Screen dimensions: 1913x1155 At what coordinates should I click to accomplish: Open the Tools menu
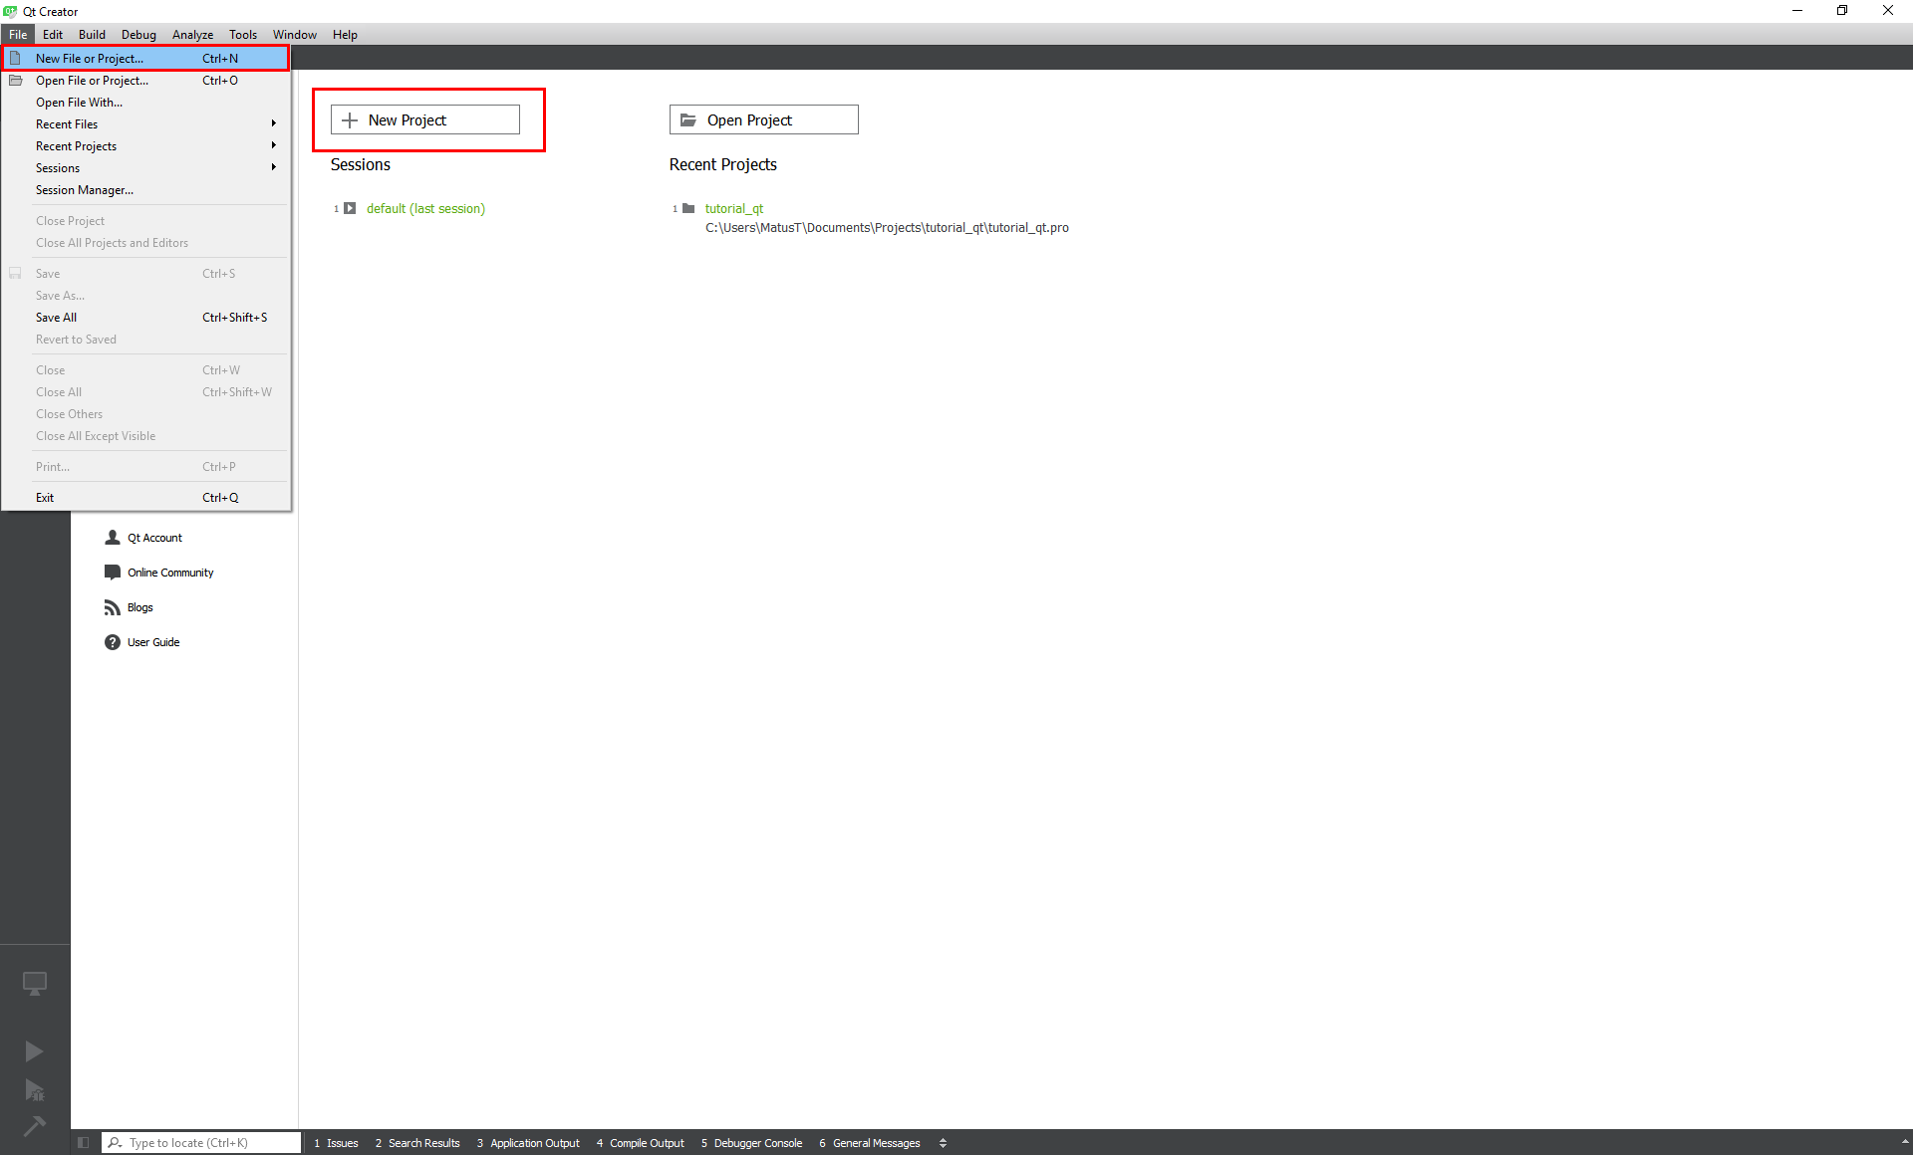(x=243, y=34)
